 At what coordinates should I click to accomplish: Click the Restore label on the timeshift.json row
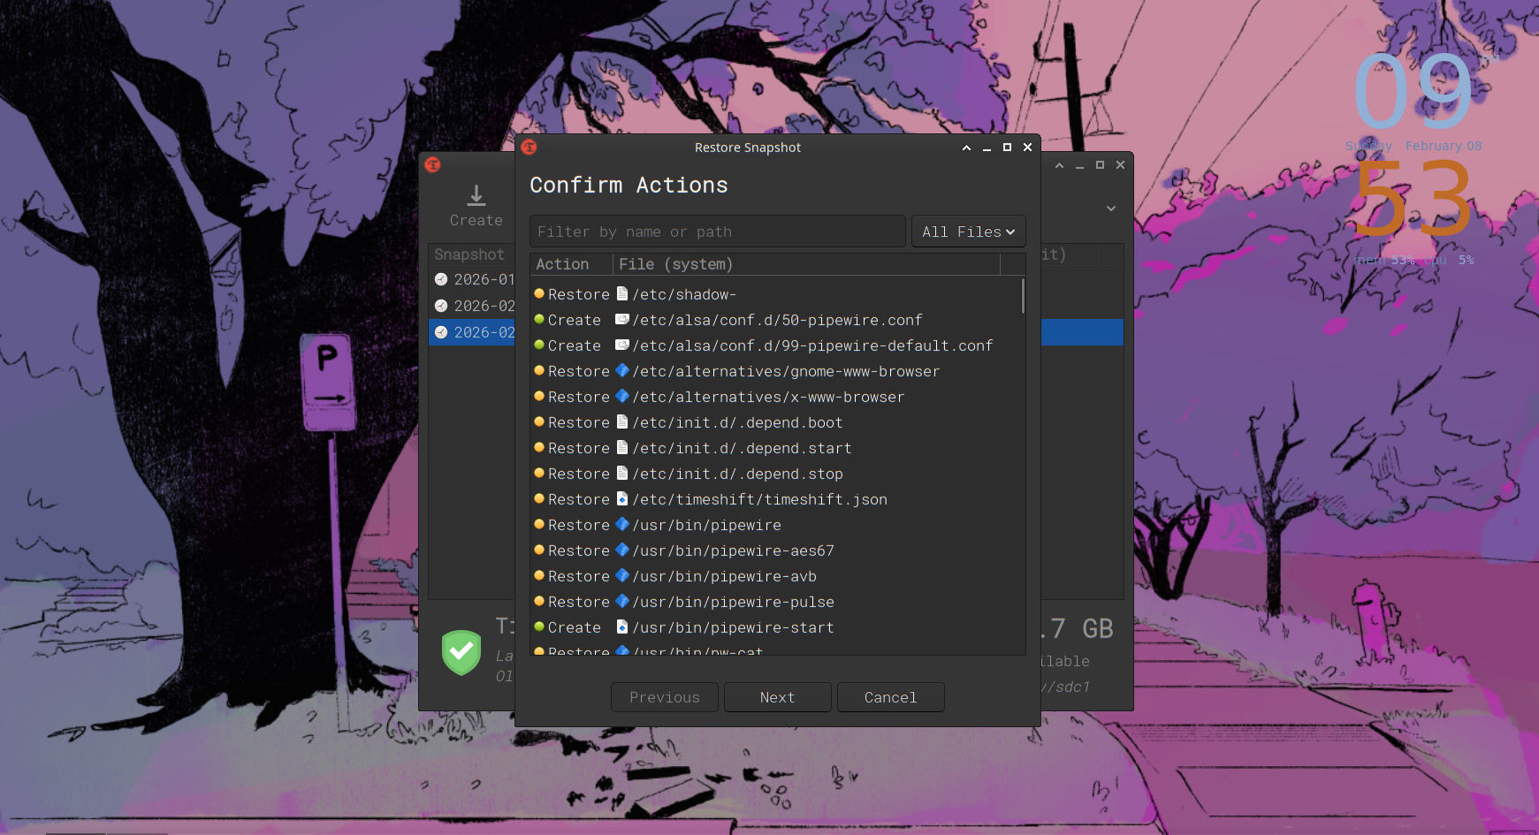(578, 499)
